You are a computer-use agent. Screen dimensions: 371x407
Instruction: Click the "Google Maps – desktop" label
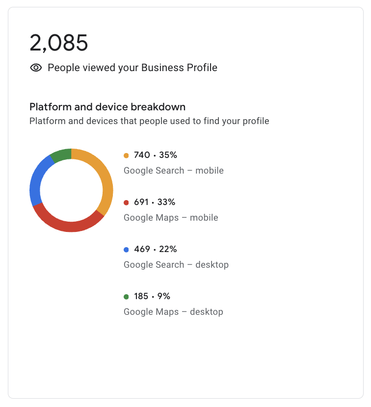point(173,312)
